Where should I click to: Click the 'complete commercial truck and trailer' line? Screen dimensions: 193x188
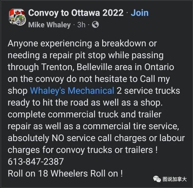pos(85,115)
